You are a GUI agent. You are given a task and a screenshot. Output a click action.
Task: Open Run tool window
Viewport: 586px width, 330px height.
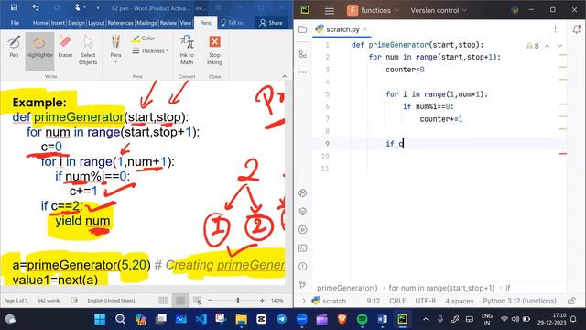click(x=303, y=230)
